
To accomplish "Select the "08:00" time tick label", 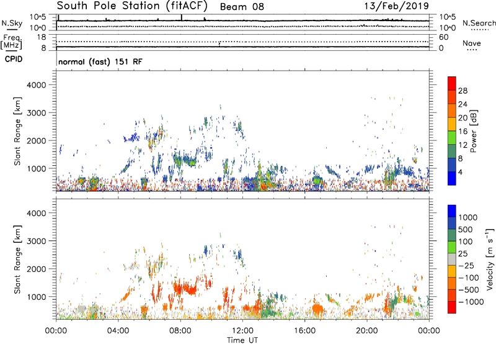I will (x=180, y=331).
